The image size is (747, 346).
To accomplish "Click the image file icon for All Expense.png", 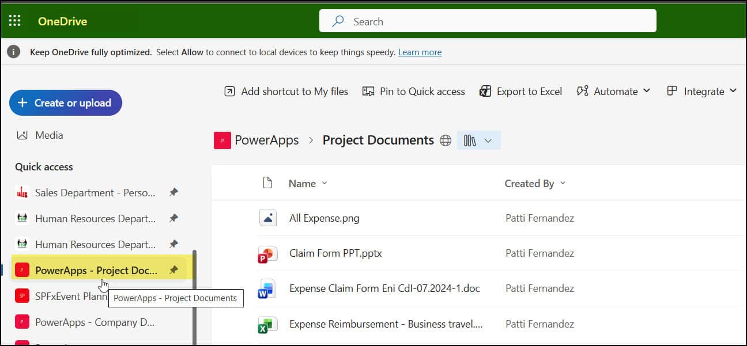I will pos(267,218).
